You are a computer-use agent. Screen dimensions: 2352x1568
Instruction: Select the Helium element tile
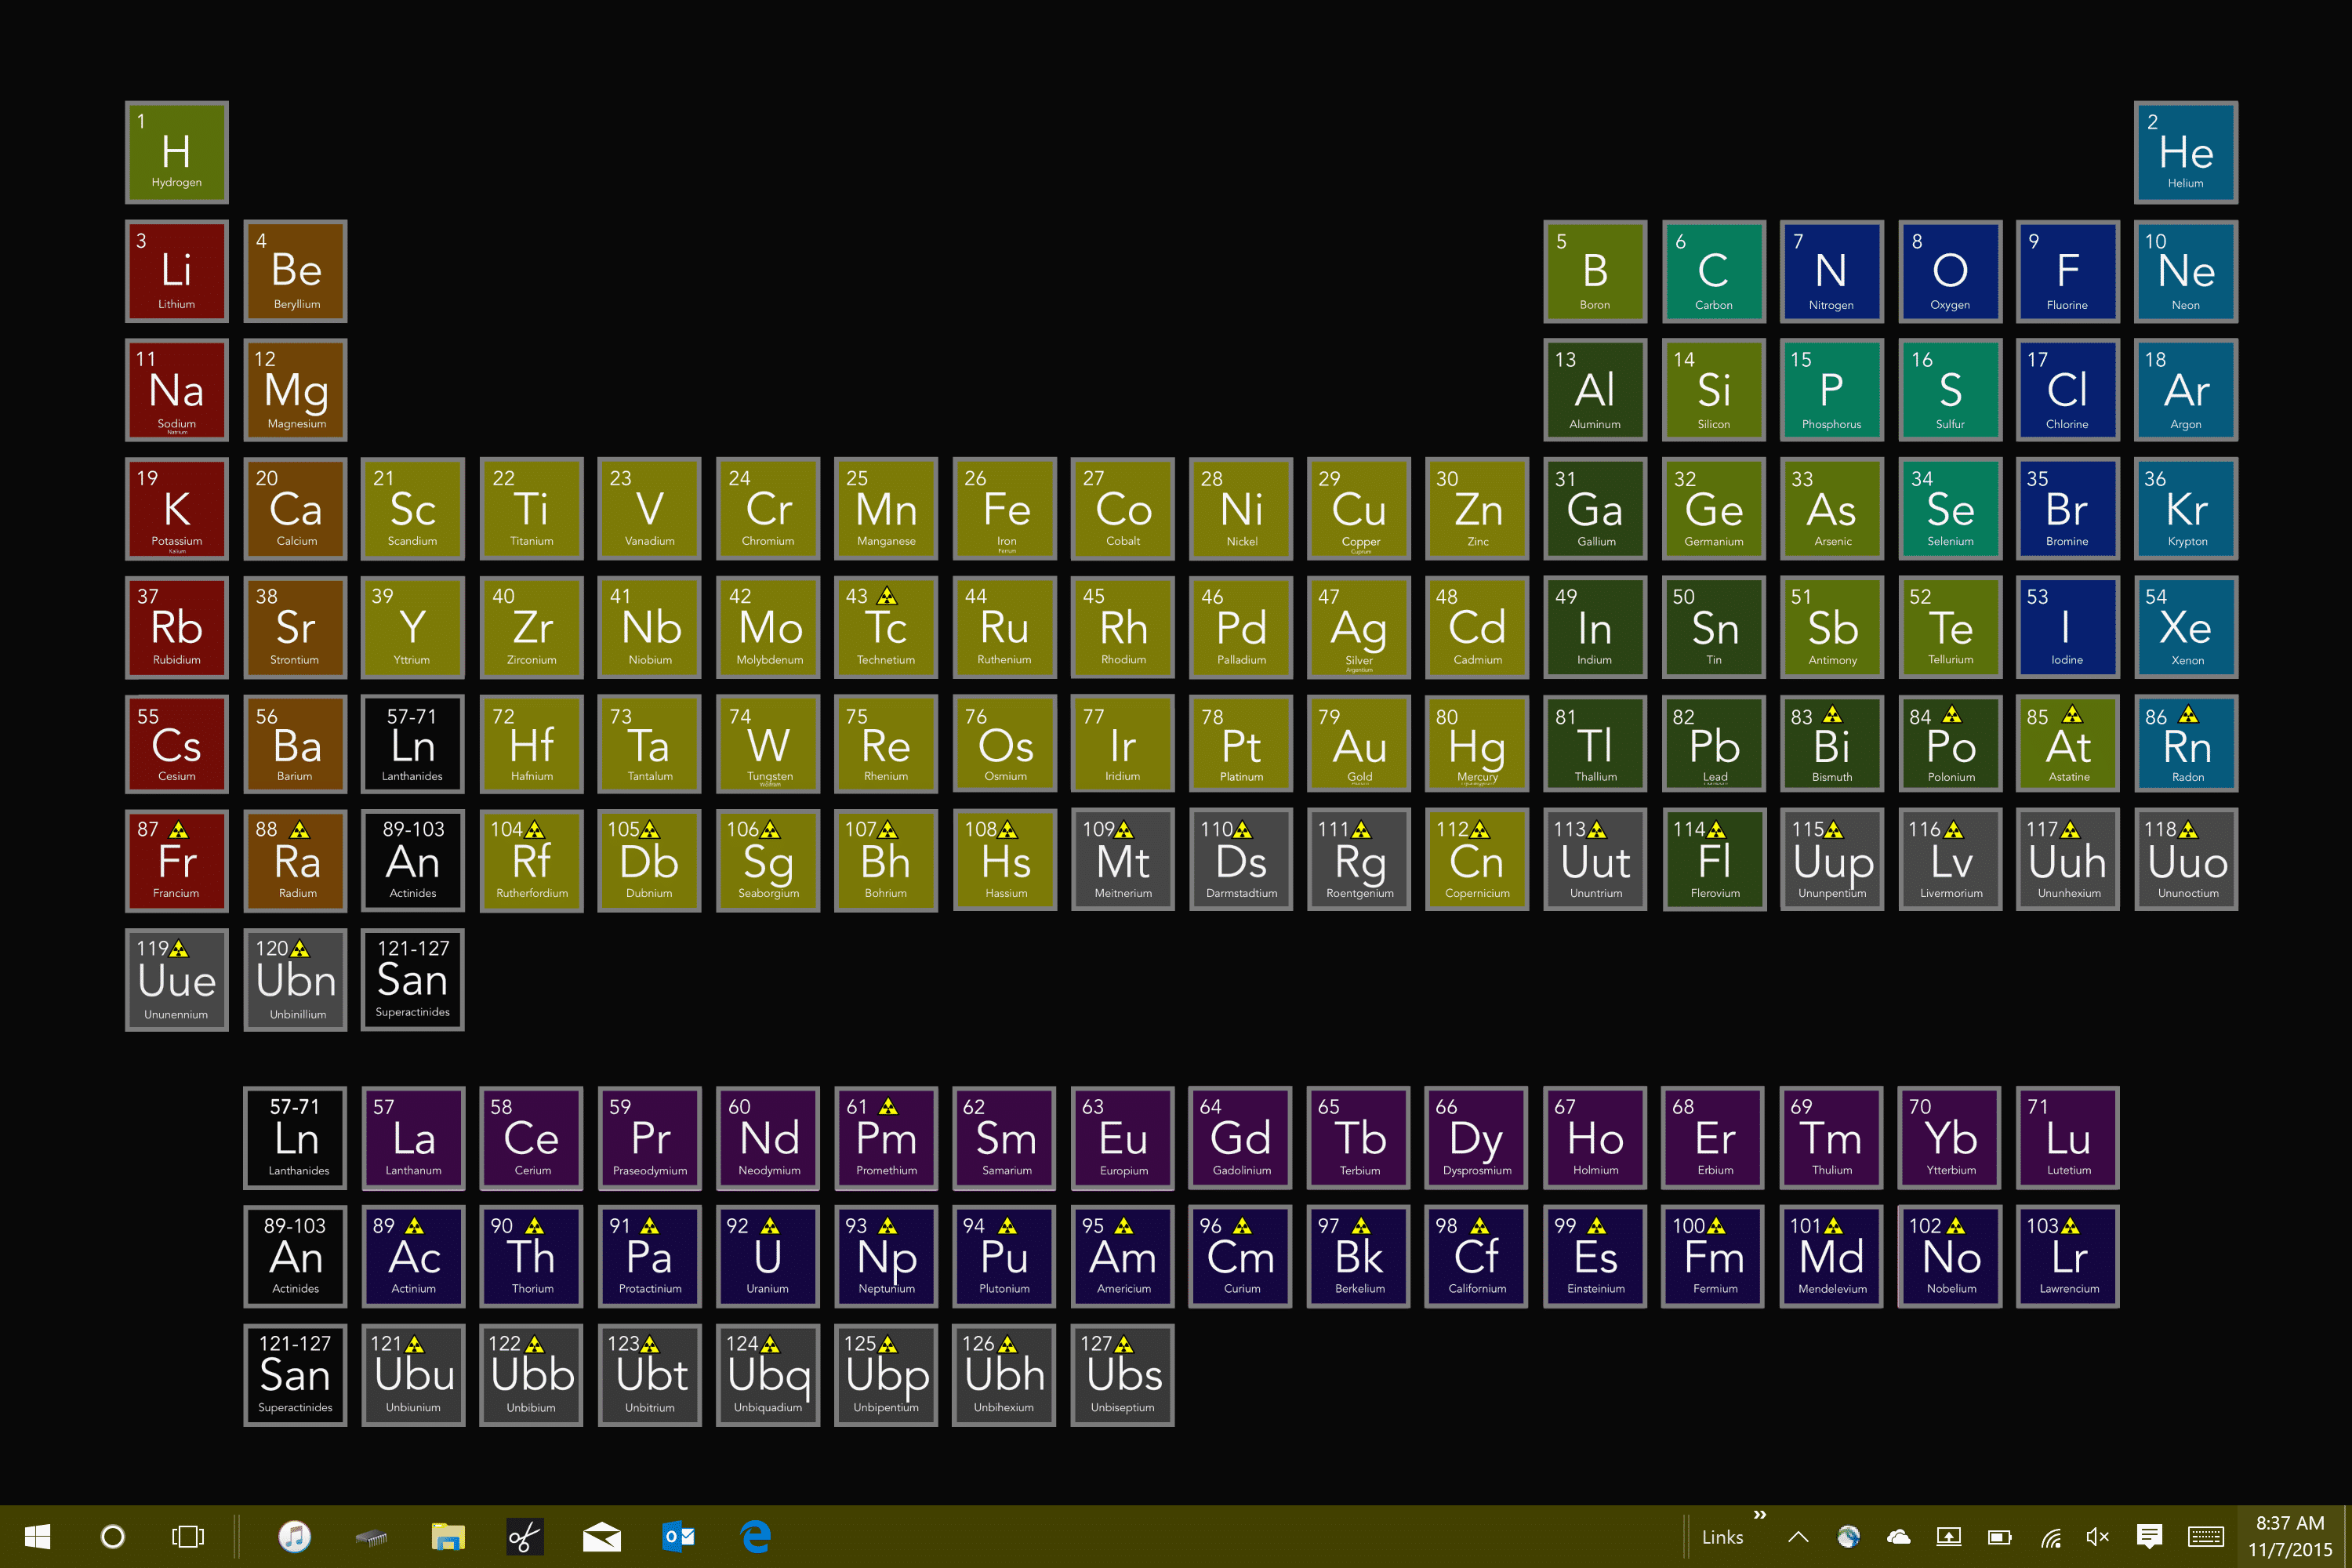2186,152
